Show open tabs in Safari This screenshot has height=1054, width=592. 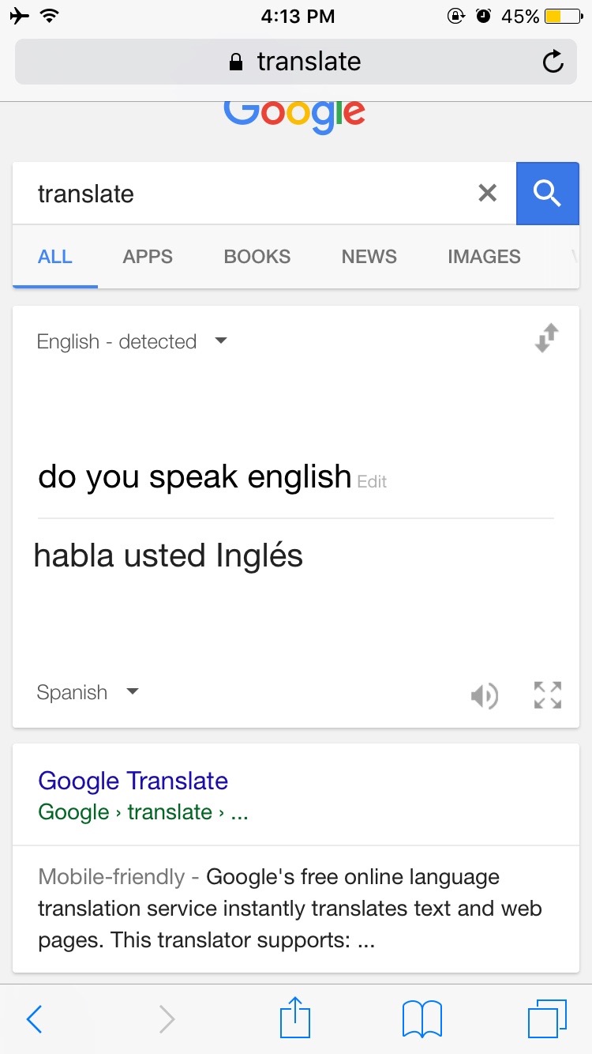(x=547, y=1018)
